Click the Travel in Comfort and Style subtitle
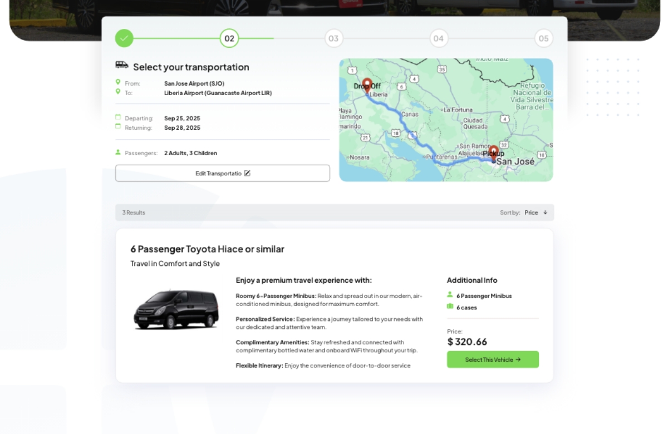 click(175, 263)
